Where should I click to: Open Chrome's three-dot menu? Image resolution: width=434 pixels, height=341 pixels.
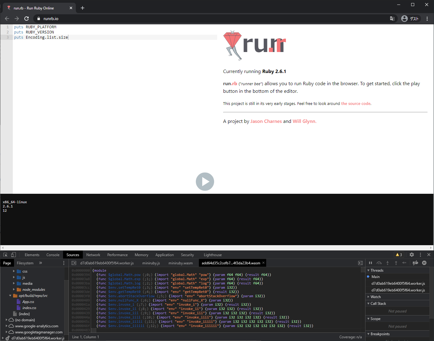click(x=427, y=19)
